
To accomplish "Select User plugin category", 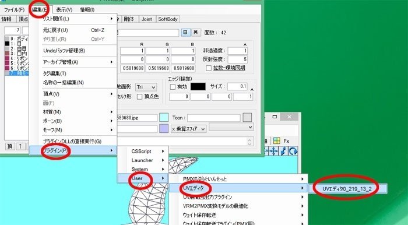I will (x=143, y=178).
